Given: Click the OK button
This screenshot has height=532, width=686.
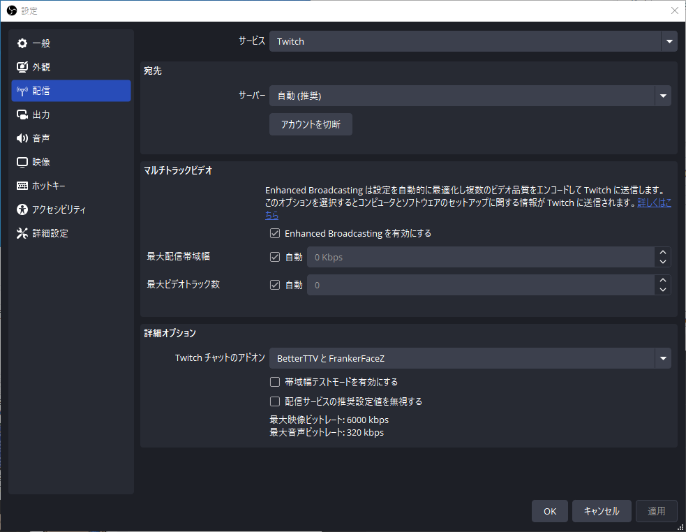Looking at the screenshot, I should 550,511.
